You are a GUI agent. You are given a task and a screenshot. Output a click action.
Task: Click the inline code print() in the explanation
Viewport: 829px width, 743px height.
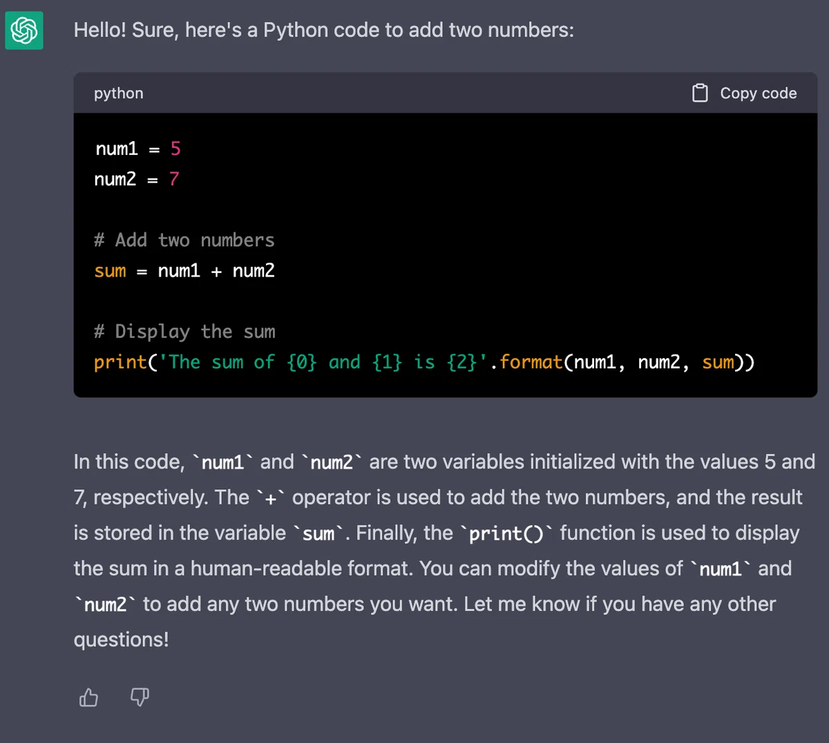(506, 534)
